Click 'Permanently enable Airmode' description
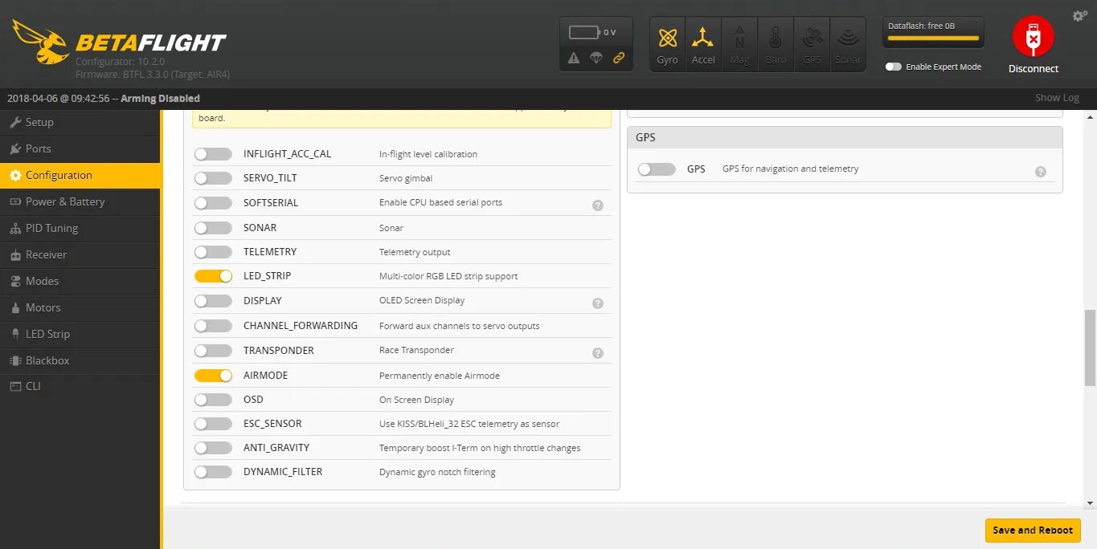 440,376
